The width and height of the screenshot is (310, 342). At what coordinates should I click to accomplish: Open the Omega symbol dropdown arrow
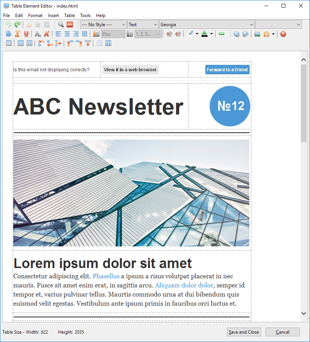click(273, 34)
